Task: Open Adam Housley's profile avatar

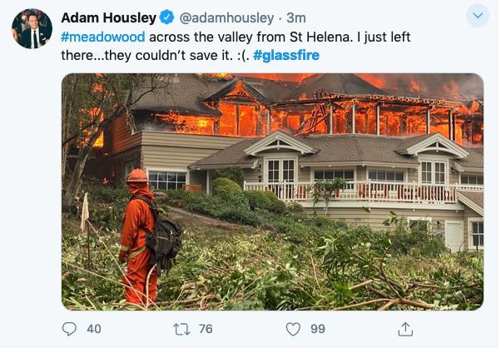Action: tap(32, 29)
